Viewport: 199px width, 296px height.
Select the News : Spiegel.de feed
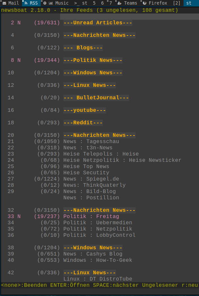(x=91, y=179)
